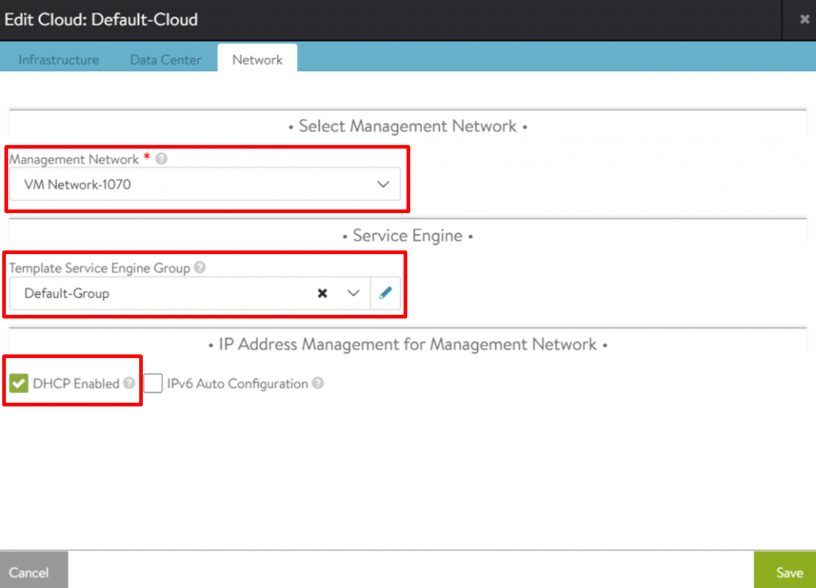816x588 pixels.
Task: Show the help icon beside DHCP Enabled
Action: (x=129, y=383)
